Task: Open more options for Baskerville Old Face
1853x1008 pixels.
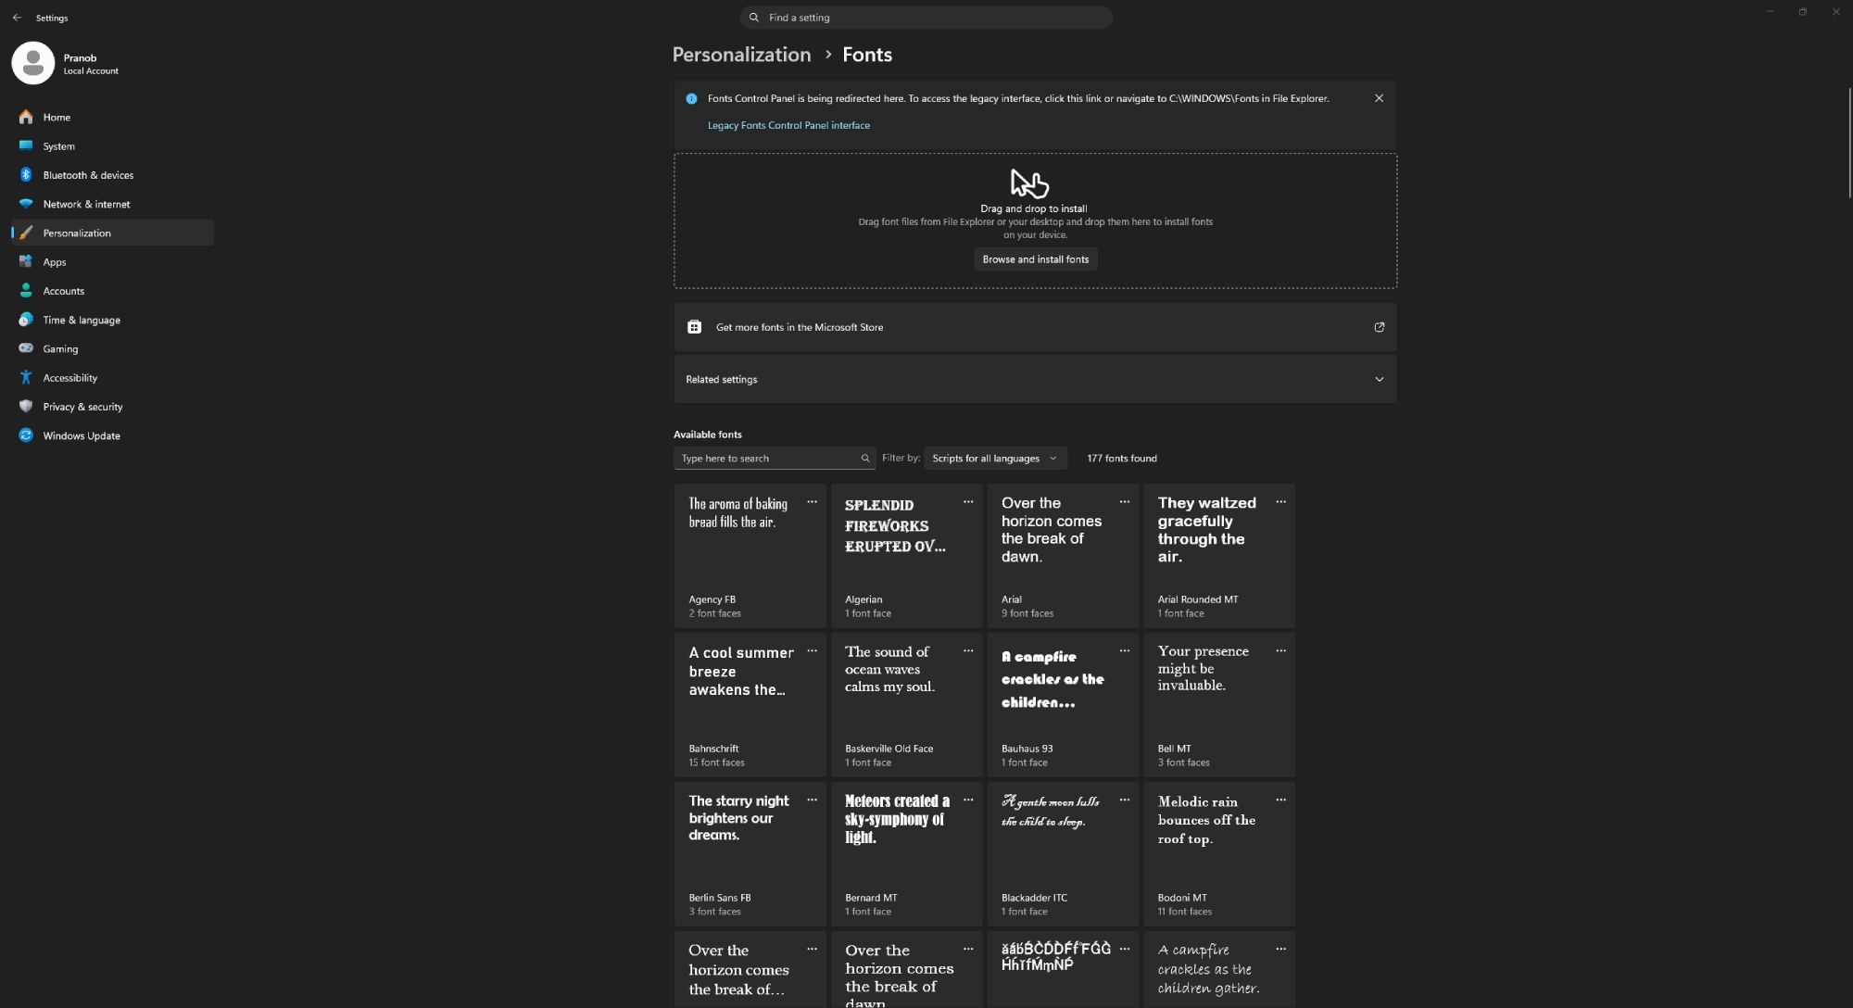Action: point(968,651)
